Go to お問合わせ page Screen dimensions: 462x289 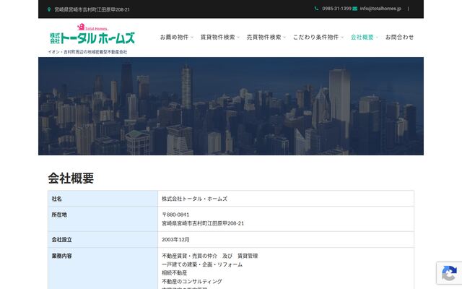[399, 37]
